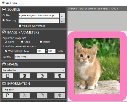This screenshot has width=127, height=102.
Task: Click 'Size of the generated images :' label
Action: coord(19,46)
